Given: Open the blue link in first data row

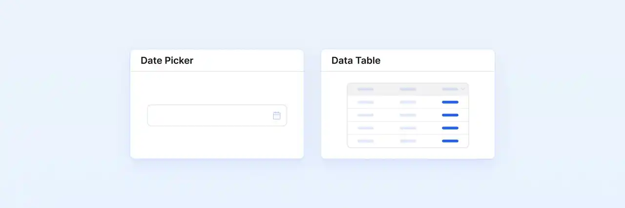Looking at the screenshot, I should (450, 102).
